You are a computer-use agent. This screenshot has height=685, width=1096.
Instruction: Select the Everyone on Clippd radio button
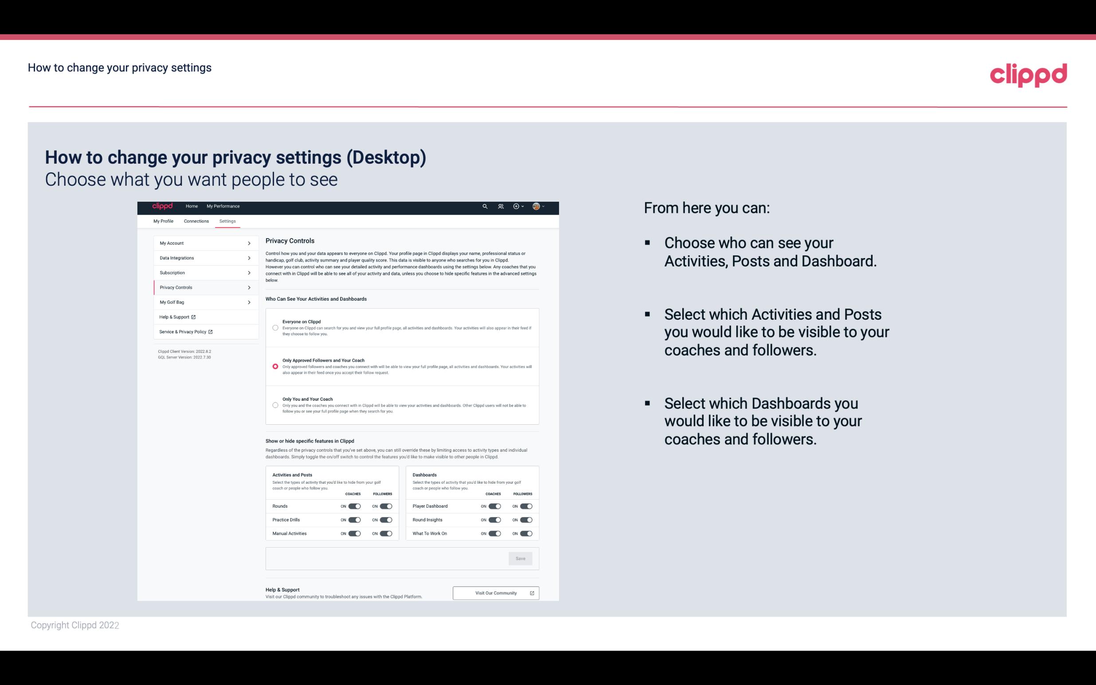click(x=275, y=327)
